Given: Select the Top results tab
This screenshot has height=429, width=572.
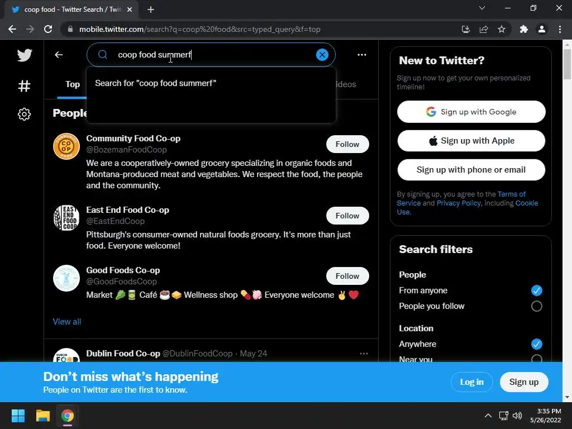Looking at the screenshot, I should point(72,84).
